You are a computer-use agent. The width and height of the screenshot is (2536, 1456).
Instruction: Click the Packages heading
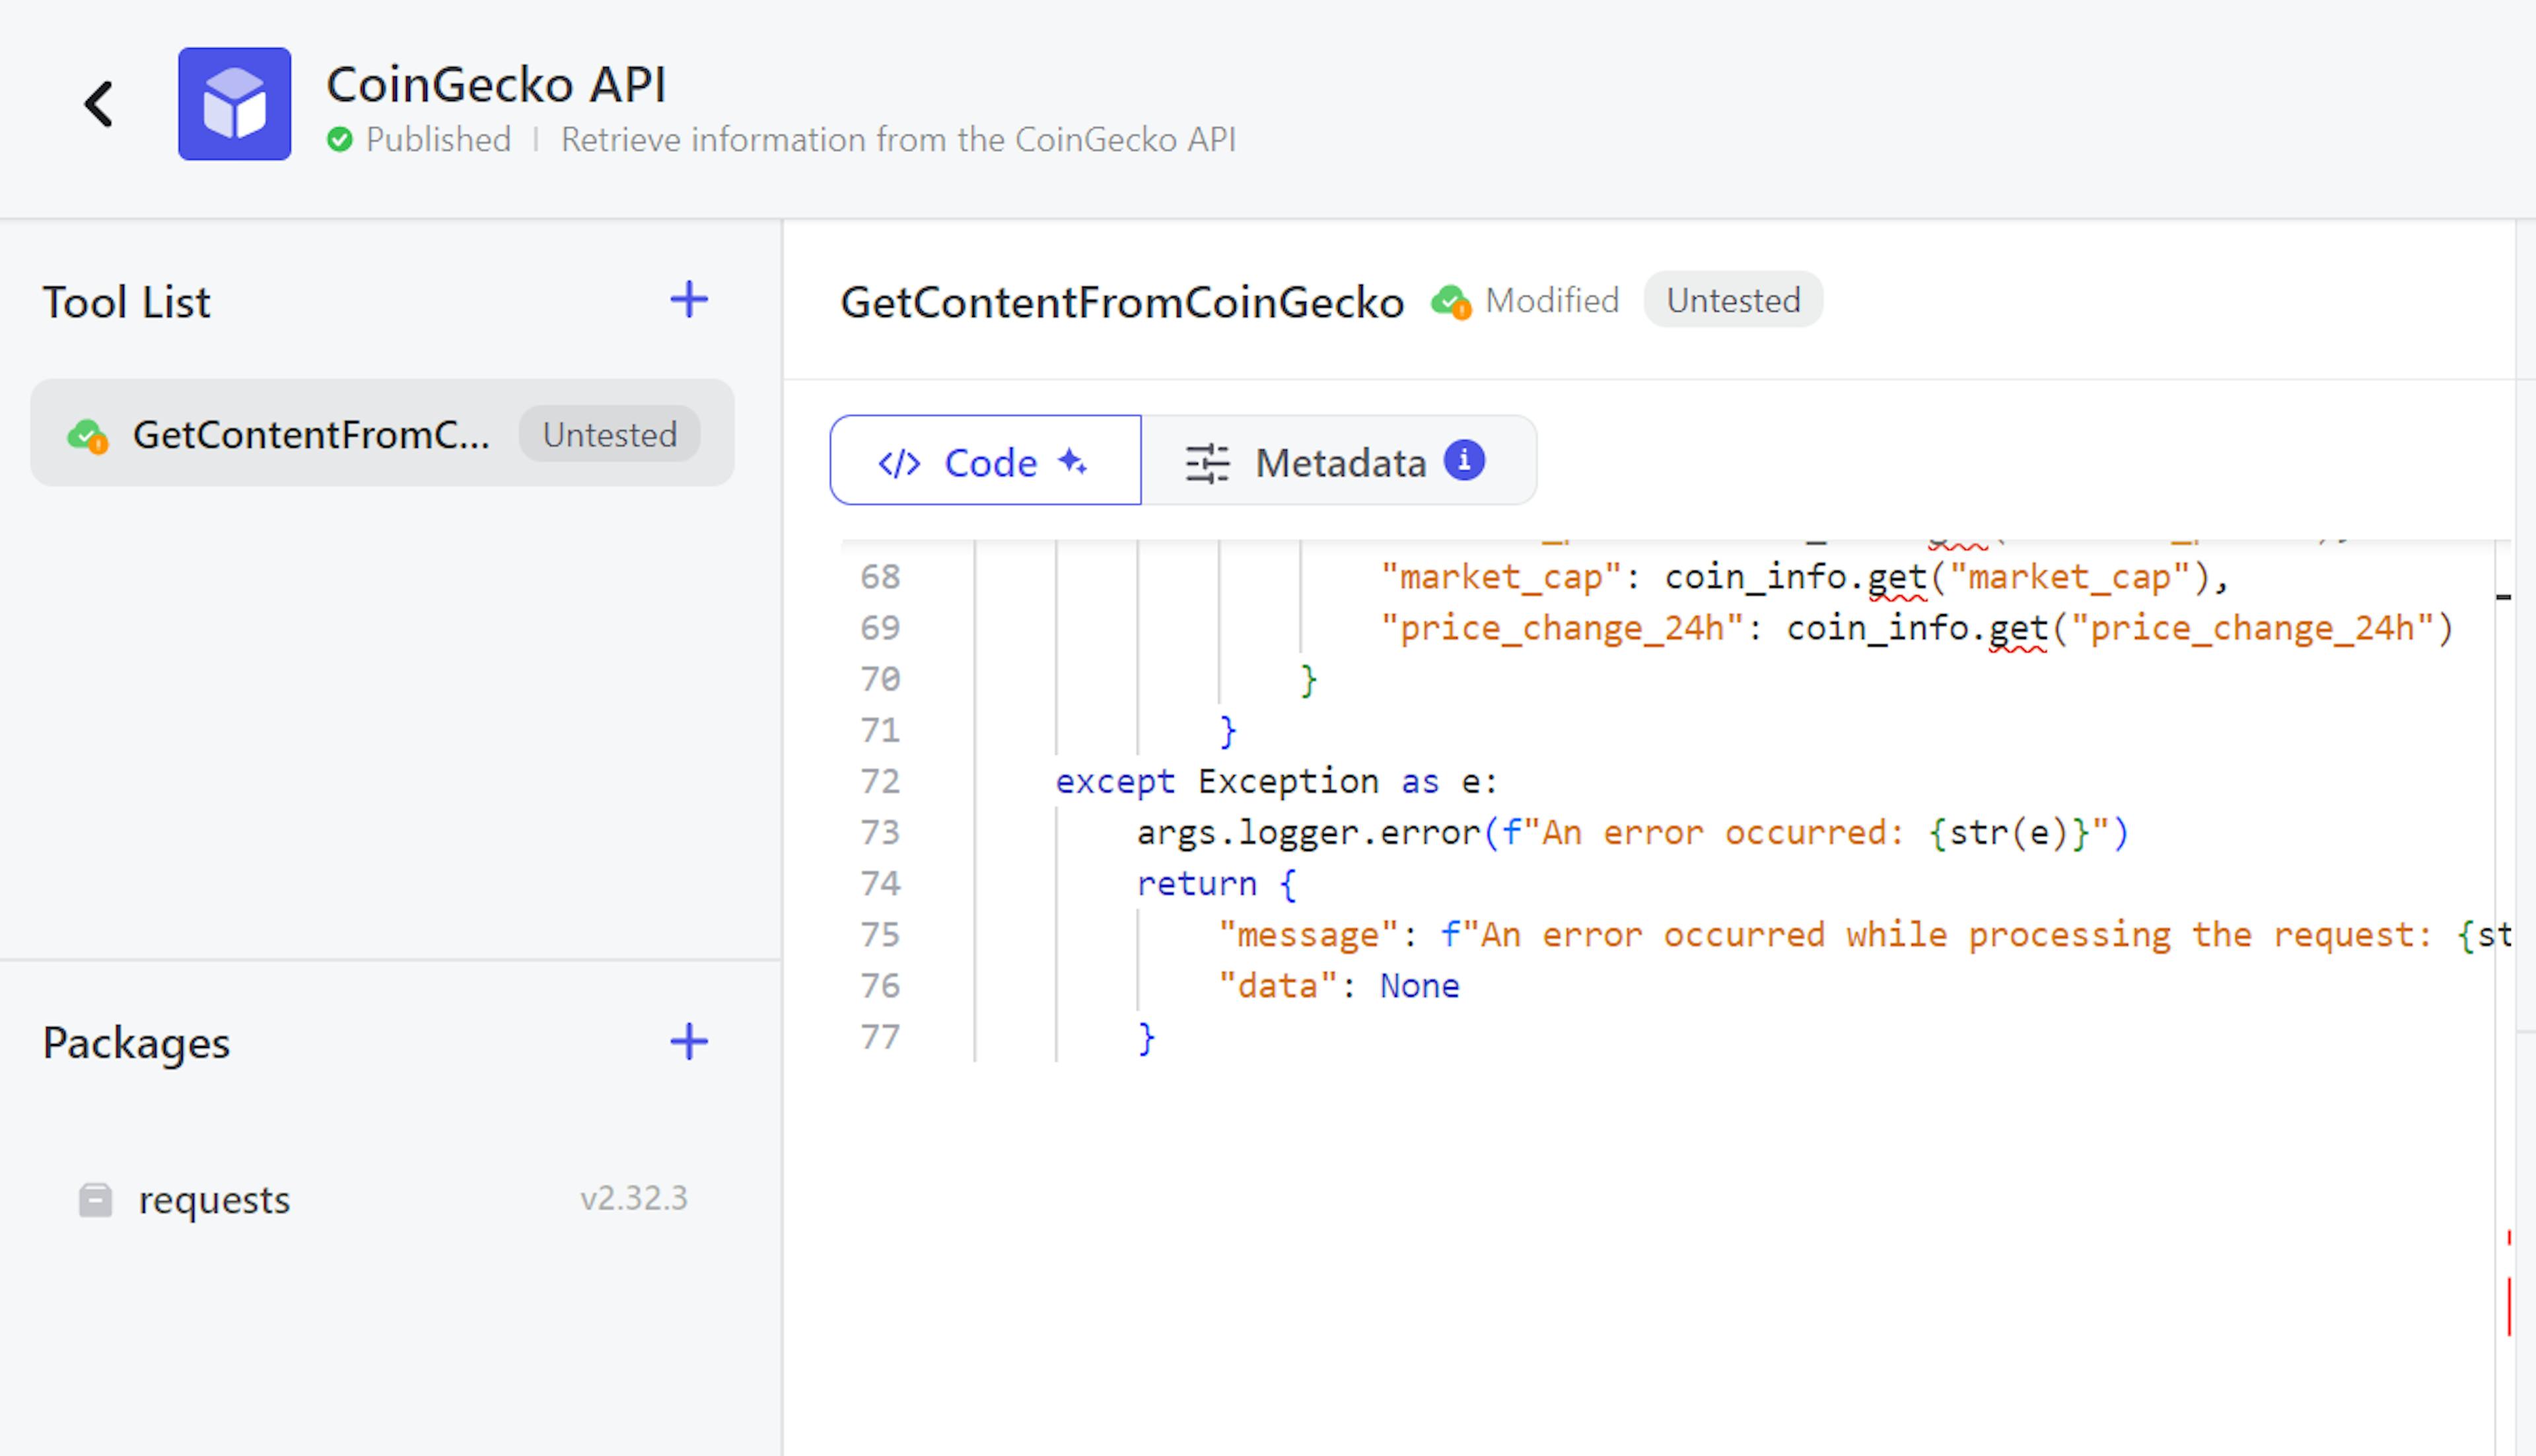click(136, 1043)
